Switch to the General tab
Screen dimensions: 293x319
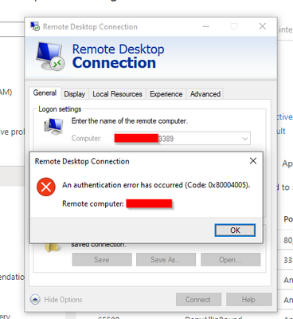click(45, 93)
